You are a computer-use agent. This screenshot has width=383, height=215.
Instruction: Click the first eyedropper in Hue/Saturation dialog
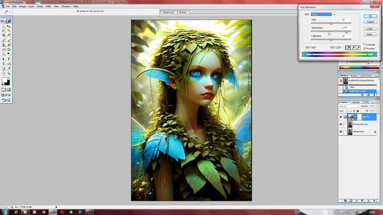coord(348,48)
